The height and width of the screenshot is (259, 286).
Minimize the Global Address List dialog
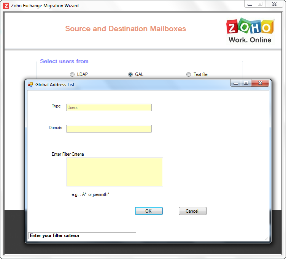(x=236, y=83)
